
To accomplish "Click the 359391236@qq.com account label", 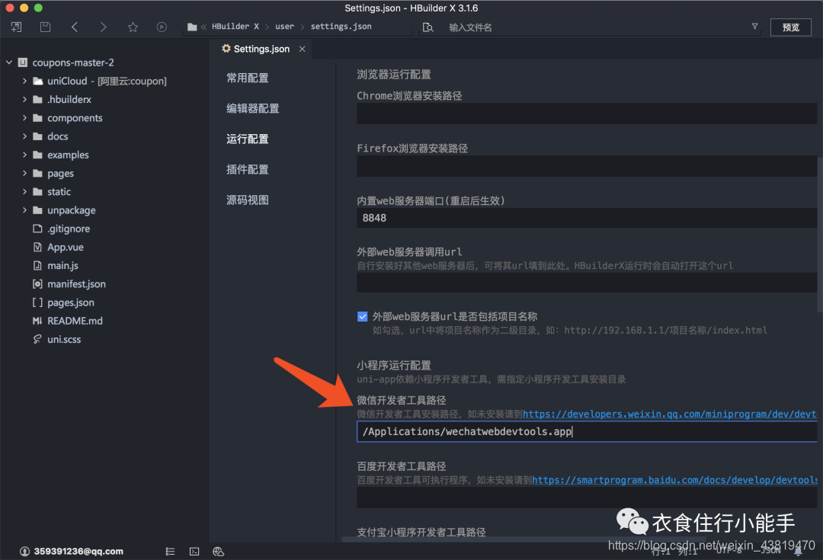I will coord(78,551).
